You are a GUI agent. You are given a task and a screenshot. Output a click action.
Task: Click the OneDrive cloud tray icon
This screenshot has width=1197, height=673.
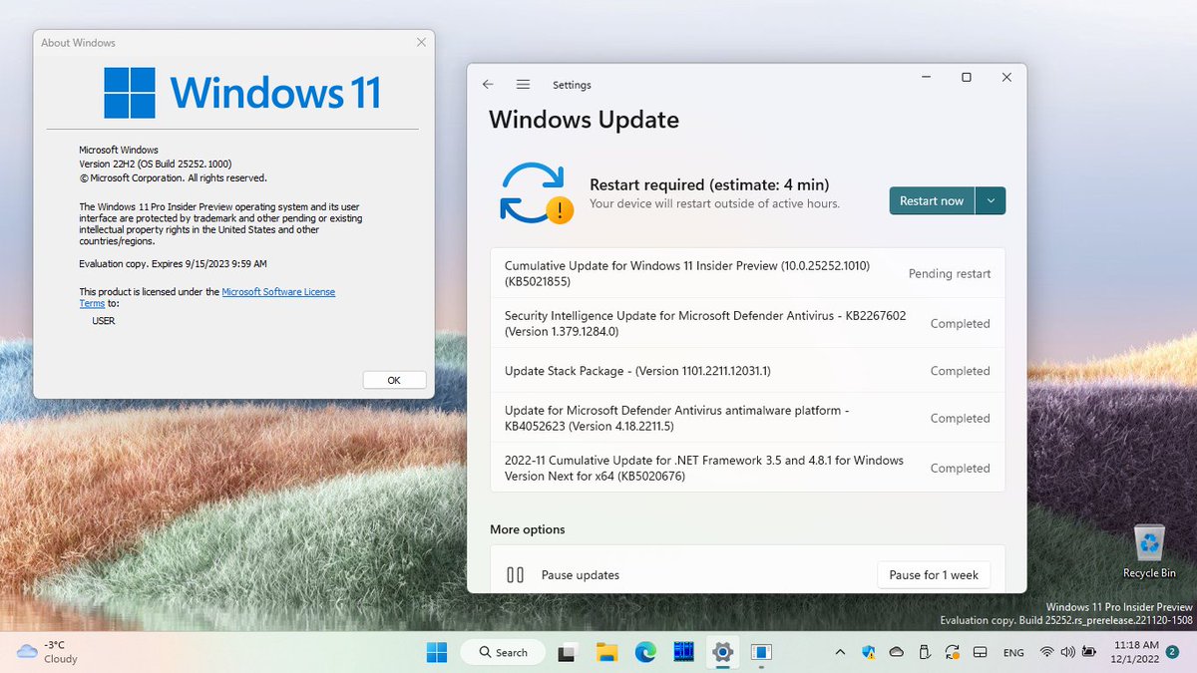(x=896, y=652)
